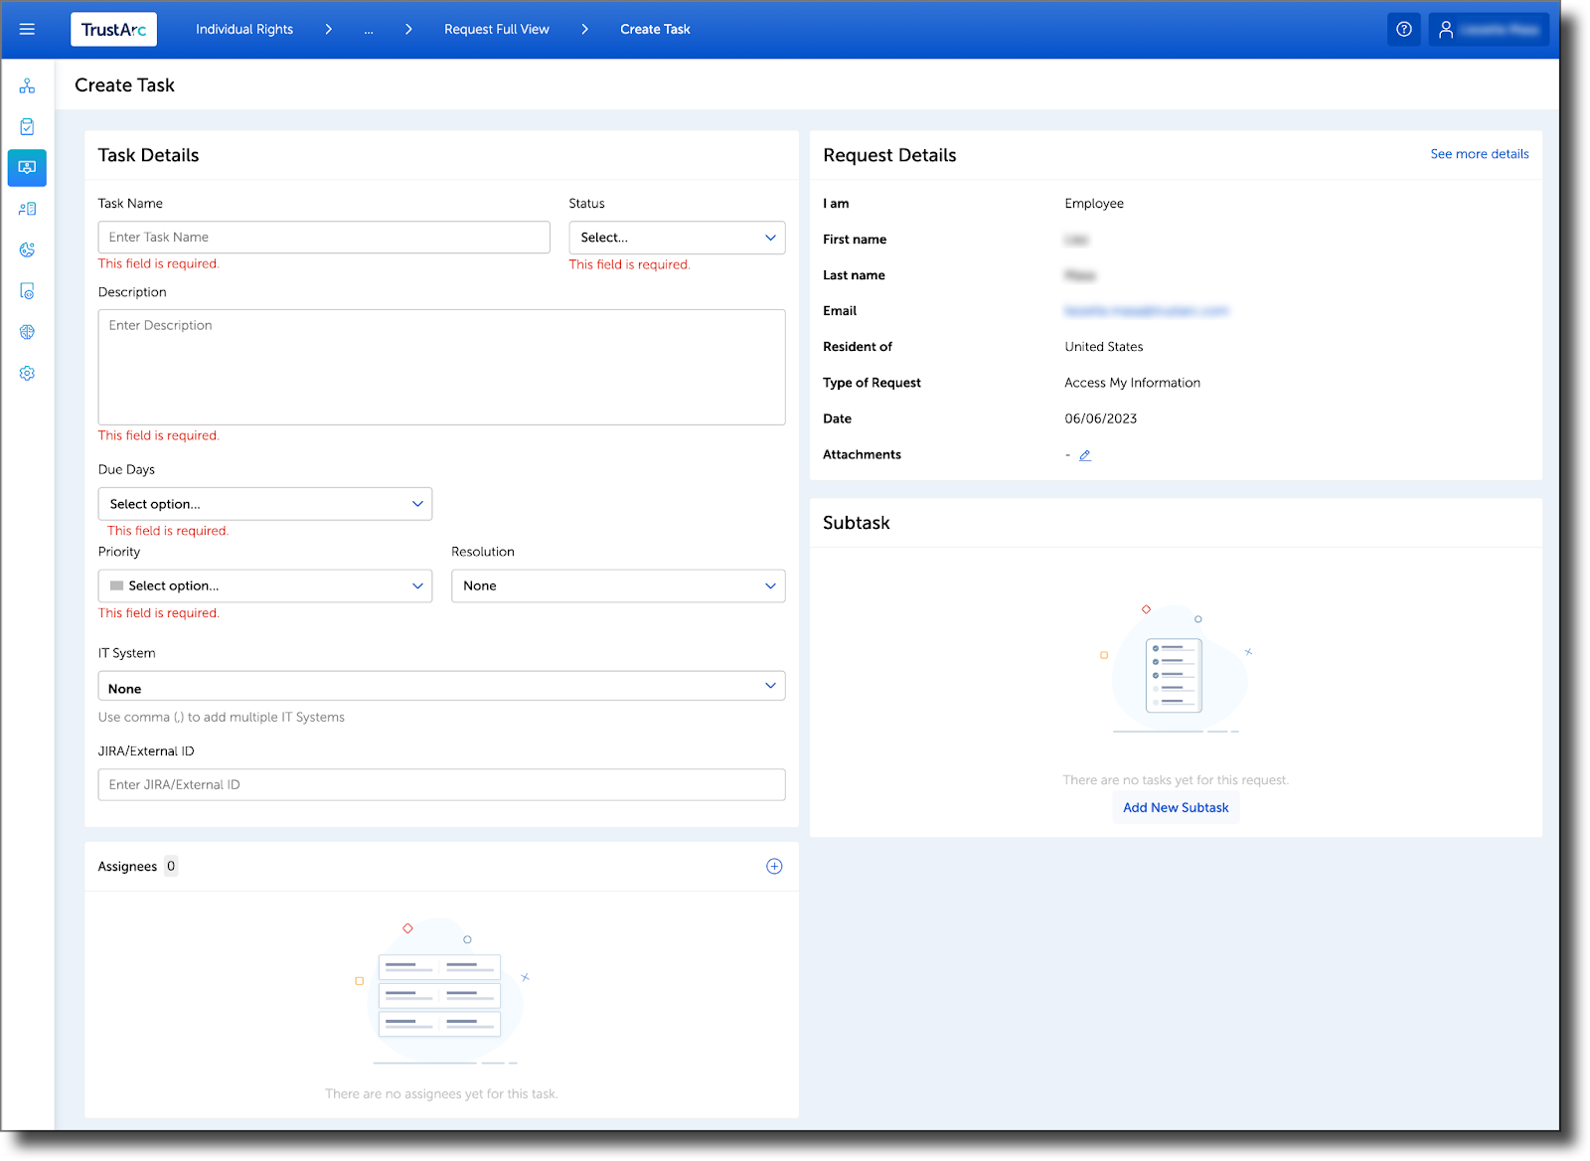This screenshot has height=1161, width=1590.
Task: Open the hamburger menu at top left
Action: pos(27,29)
